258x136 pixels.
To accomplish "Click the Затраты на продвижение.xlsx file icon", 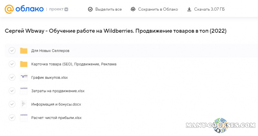I will [24, 91].
